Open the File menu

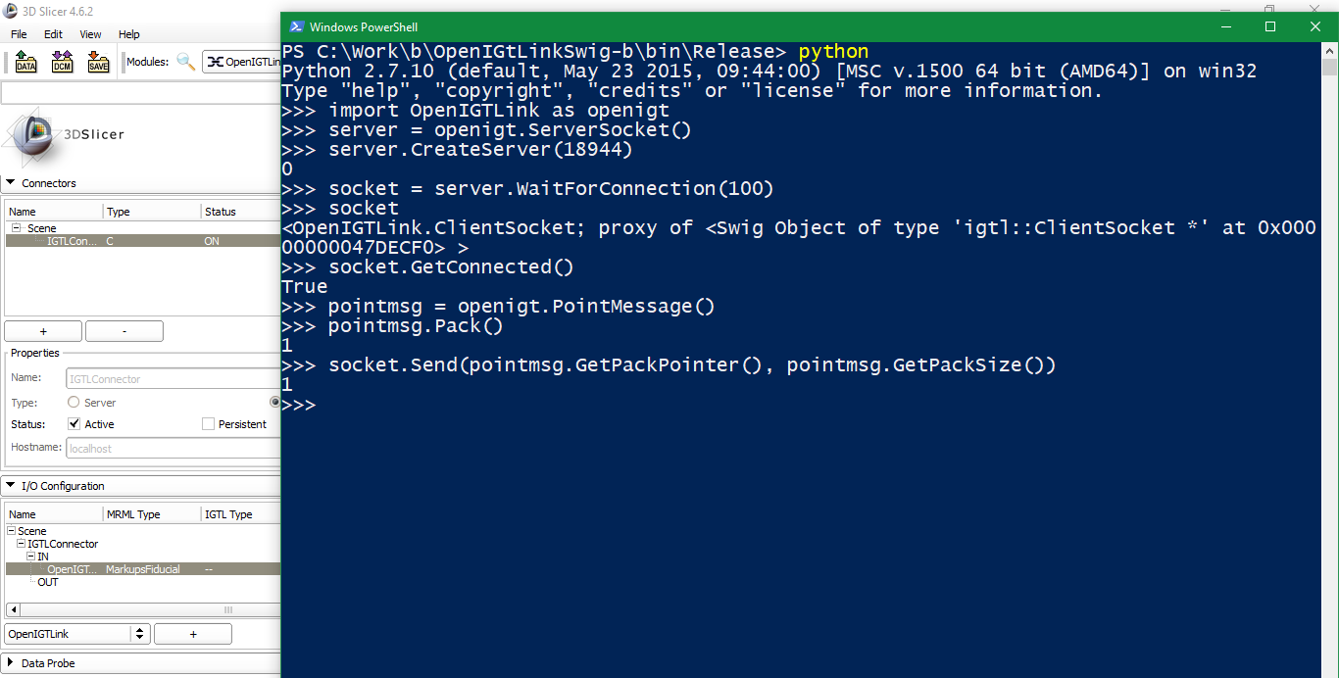coord(19,34)
